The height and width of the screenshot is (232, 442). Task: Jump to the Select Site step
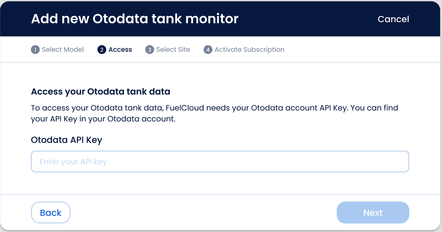[168, 50]
